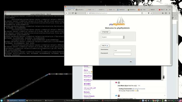Click the US flag keyboard layout icon

(180, 101)
